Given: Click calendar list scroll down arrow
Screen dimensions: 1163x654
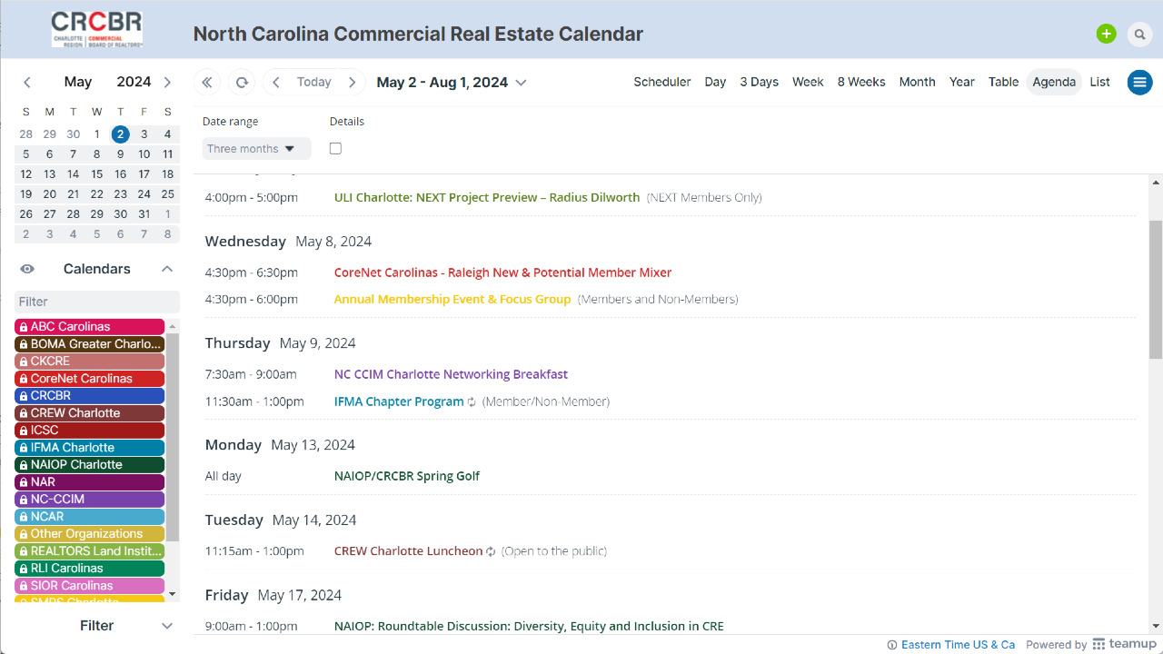Looking at the screenshot, I should 173,594.
